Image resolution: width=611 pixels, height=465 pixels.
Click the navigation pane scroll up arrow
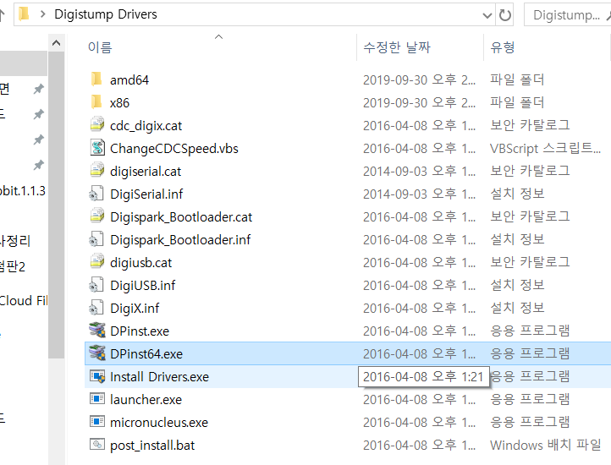point(56,43)
